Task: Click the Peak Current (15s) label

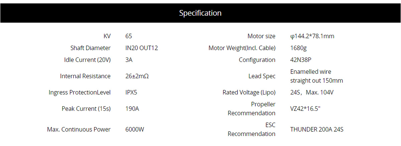Action: pos(86,109)
